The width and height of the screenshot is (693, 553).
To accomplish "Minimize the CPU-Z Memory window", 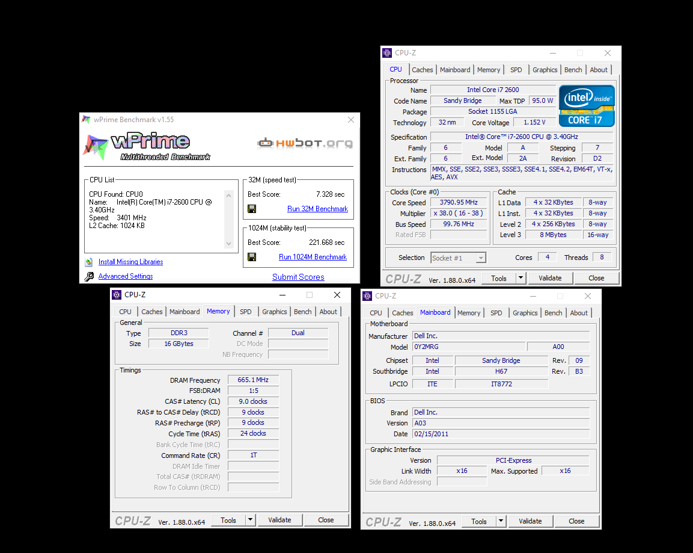I will coord(282,295).
